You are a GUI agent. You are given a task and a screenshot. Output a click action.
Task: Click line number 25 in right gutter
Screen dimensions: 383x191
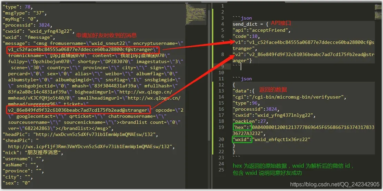(222, 170)
